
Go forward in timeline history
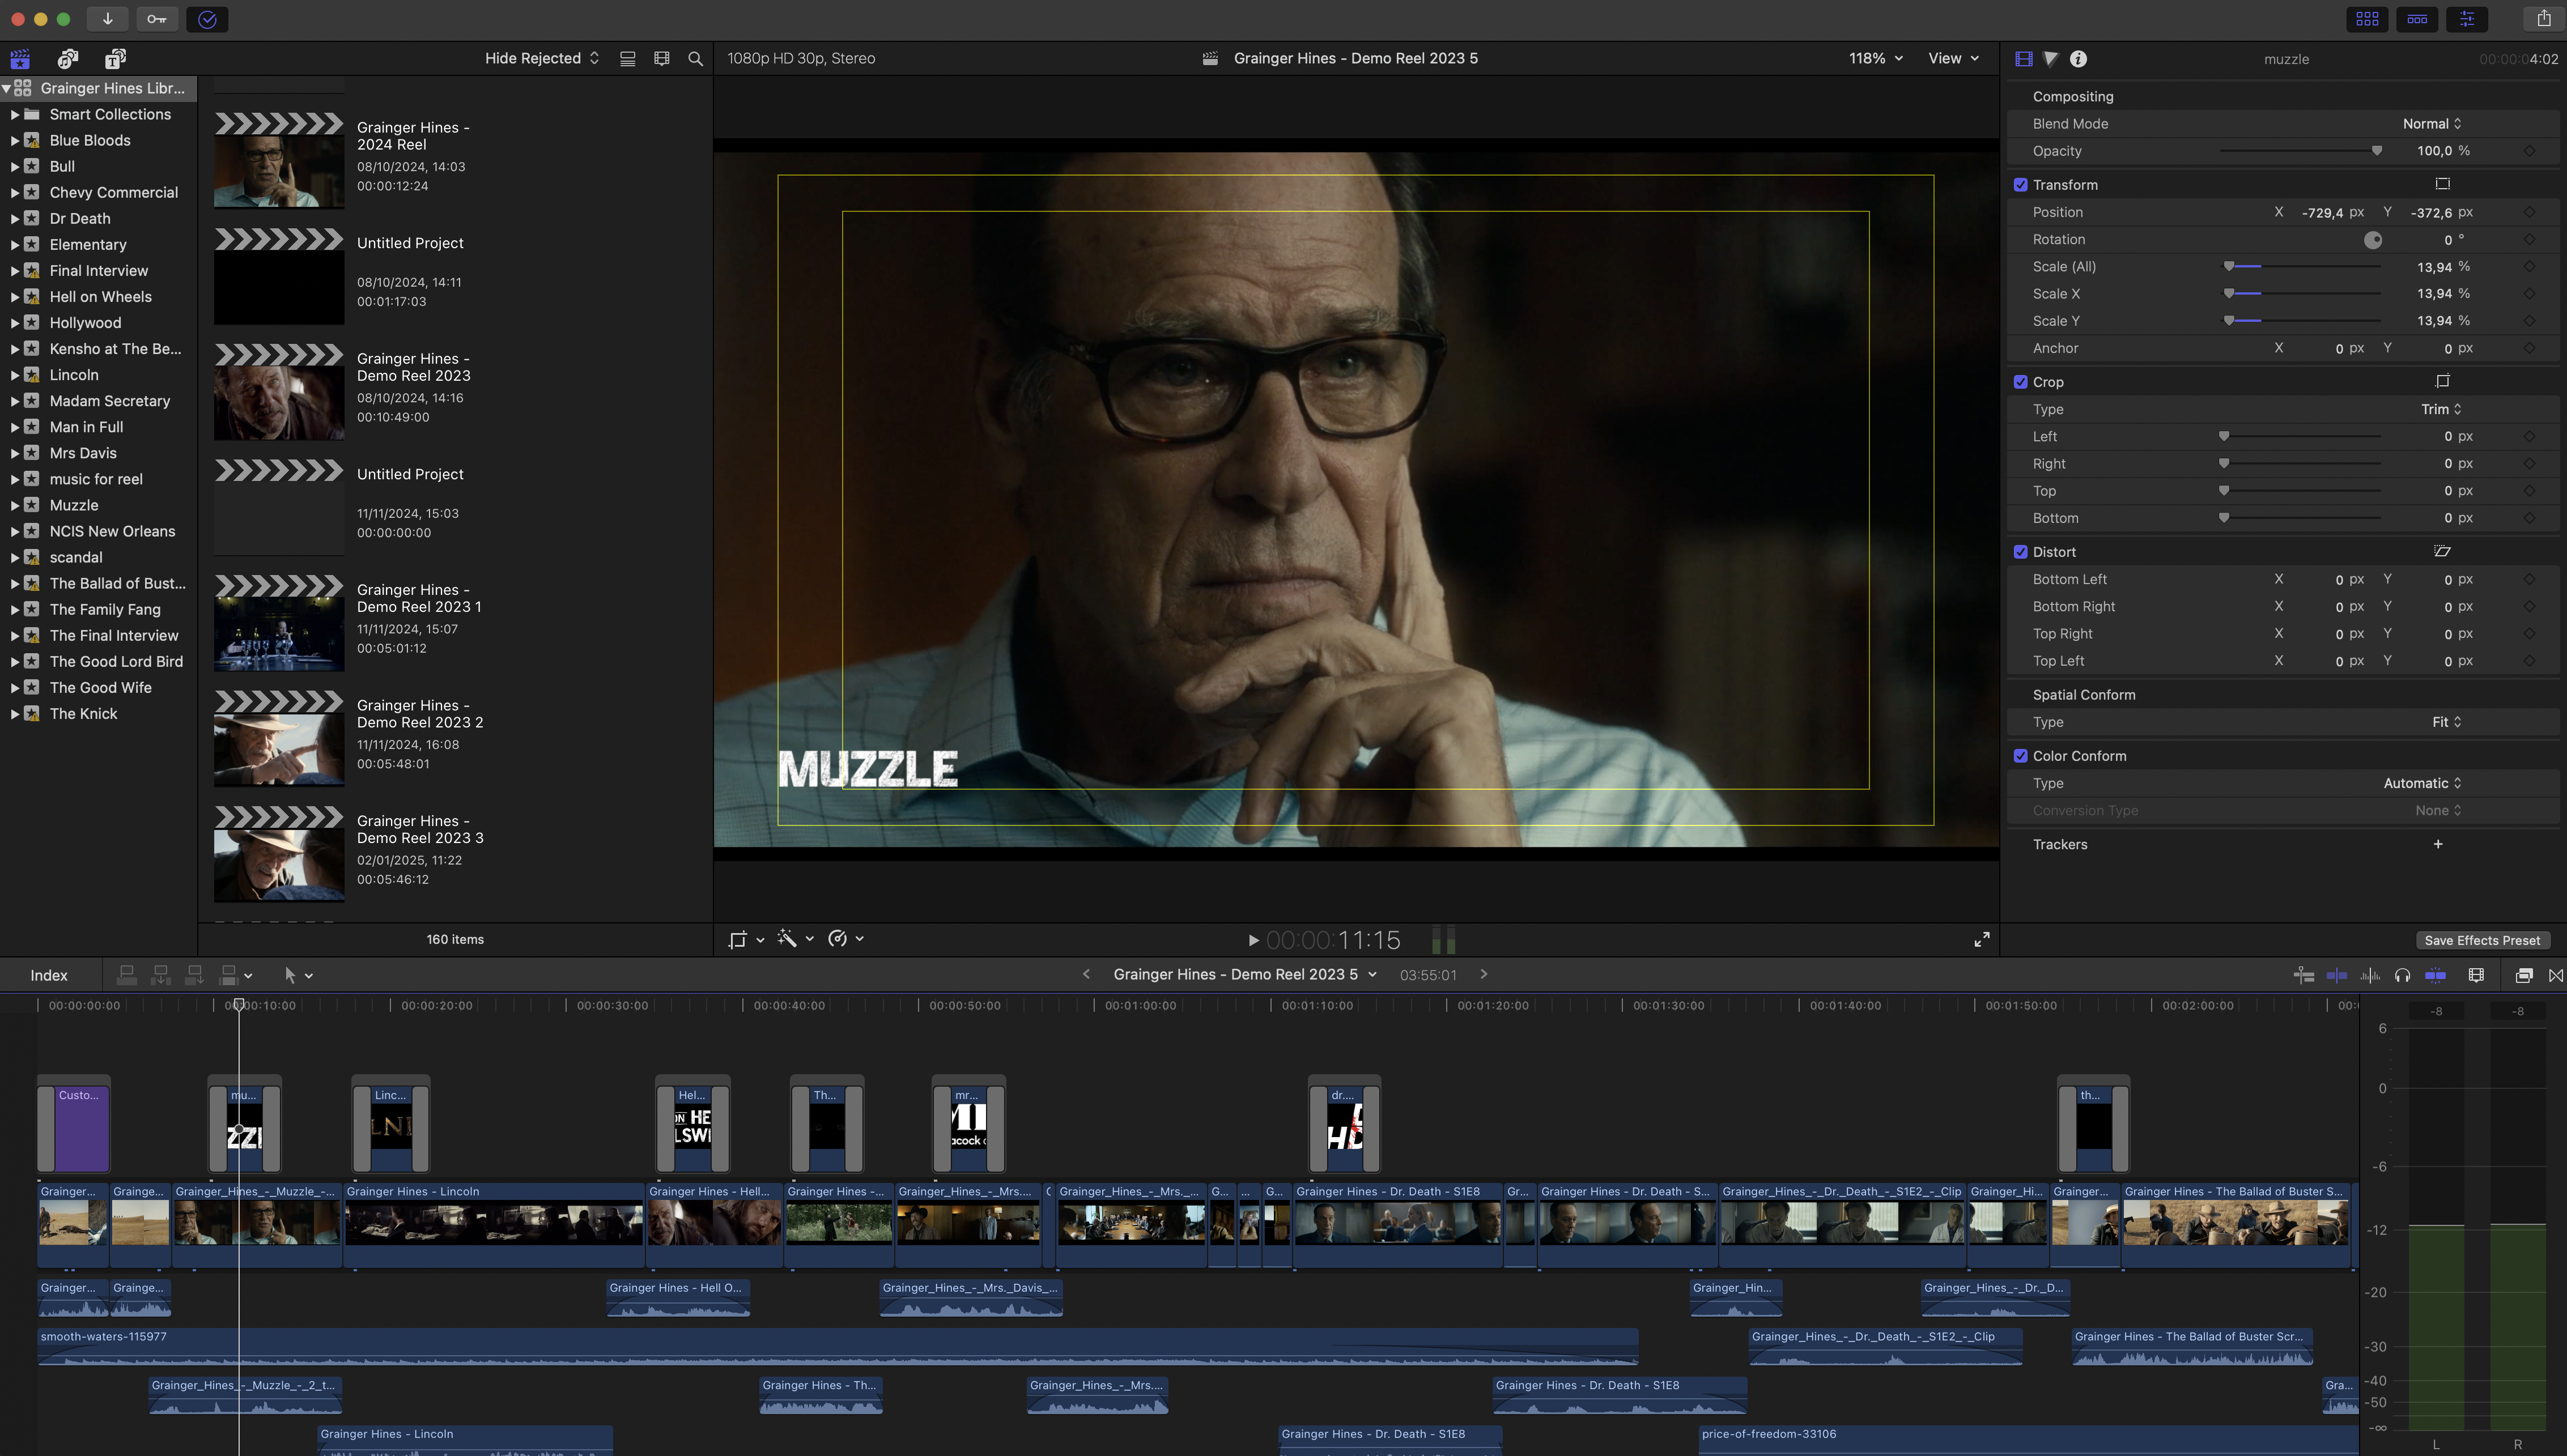pyautogui.click(x=1484, y=974)
